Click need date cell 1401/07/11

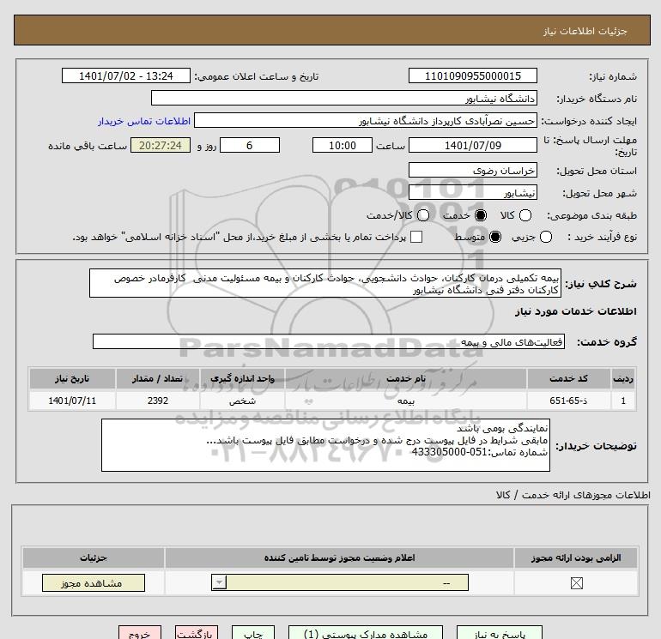(x=72, y=401)
